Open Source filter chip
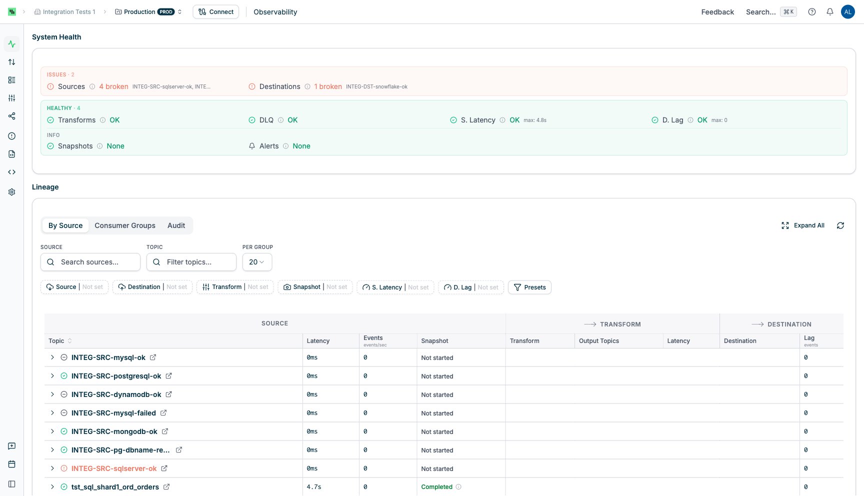The width and height of the screenshot is (864, 496). click(74, 287)
